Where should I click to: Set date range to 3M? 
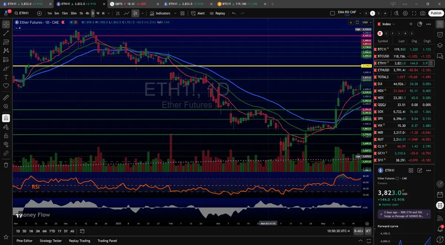pyautogui.click(x=38, y=231)
